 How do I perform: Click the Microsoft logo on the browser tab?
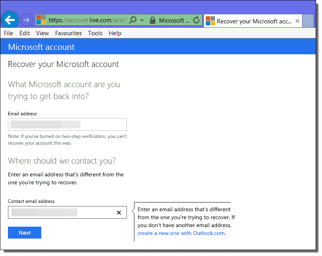click(x=210, y=21)
